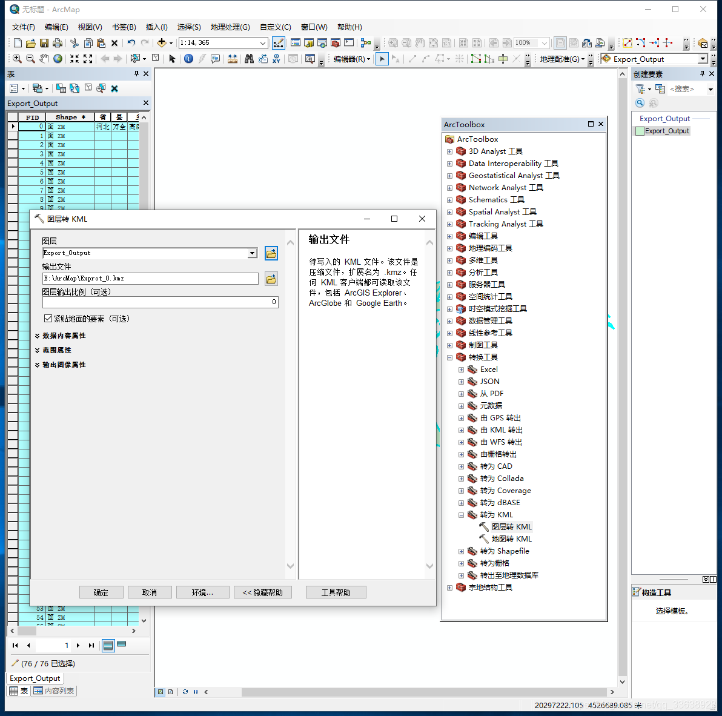Open the Georeferencing layer Export_Output dropdown

pos(703,59)
